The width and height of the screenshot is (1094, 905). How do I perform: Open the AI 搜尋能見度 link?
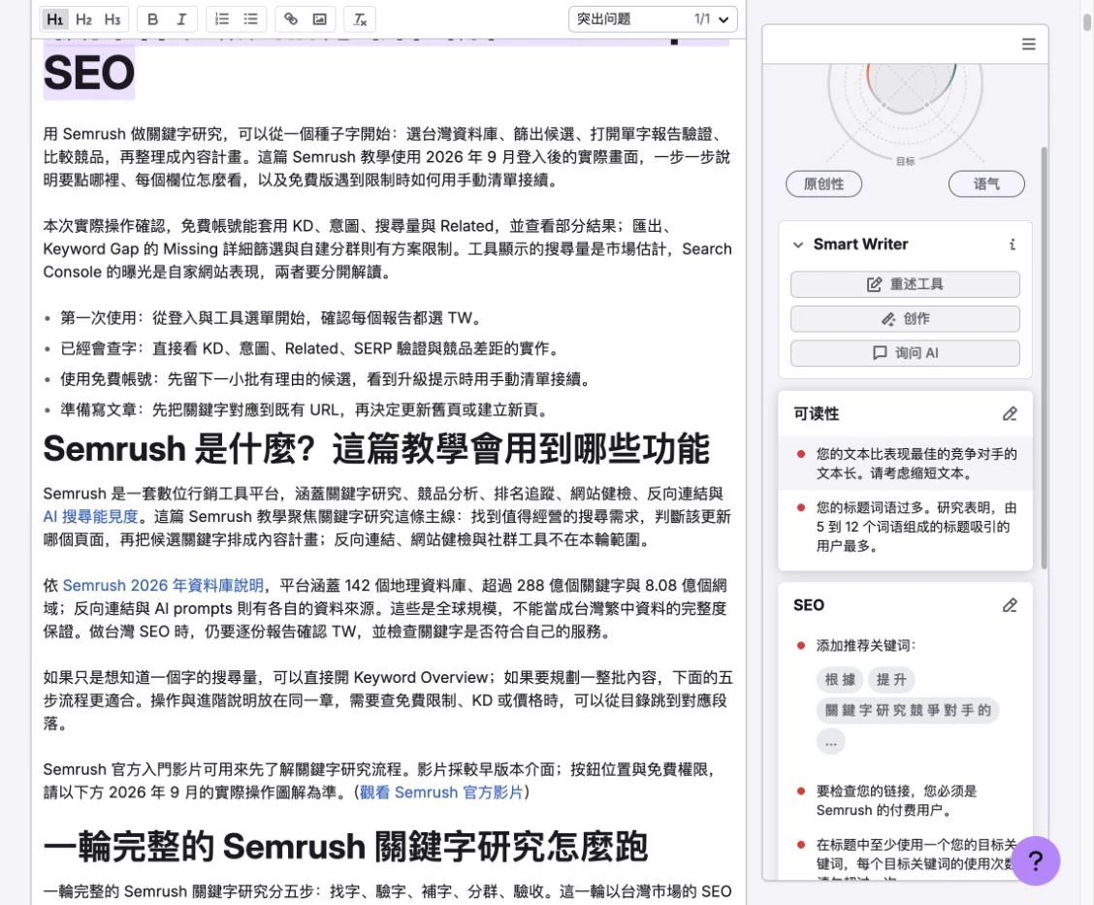click(91, 517)
